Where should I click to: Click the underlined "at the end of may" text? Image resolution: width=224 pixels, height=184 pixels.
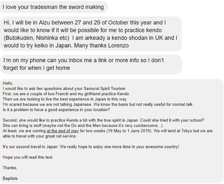(63, 131)
